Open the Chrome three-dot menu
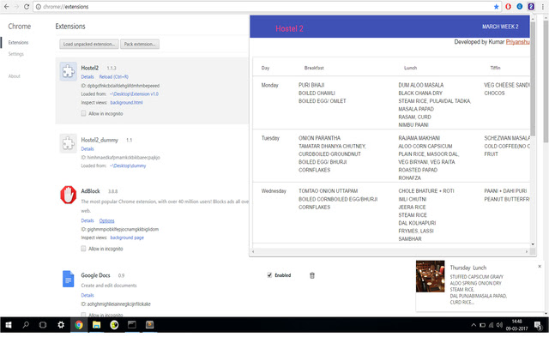549x343 pixels. pos(542,7)
